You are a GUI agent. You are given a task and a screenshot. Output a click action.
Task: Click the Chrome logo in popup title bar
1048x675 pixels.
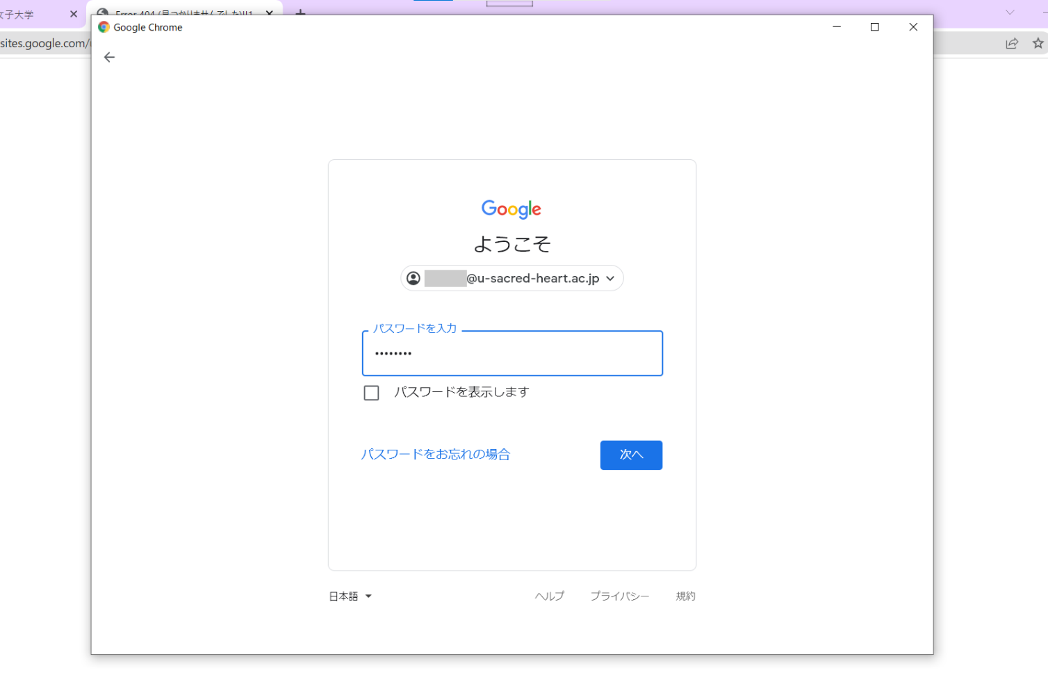click(104, 27)
